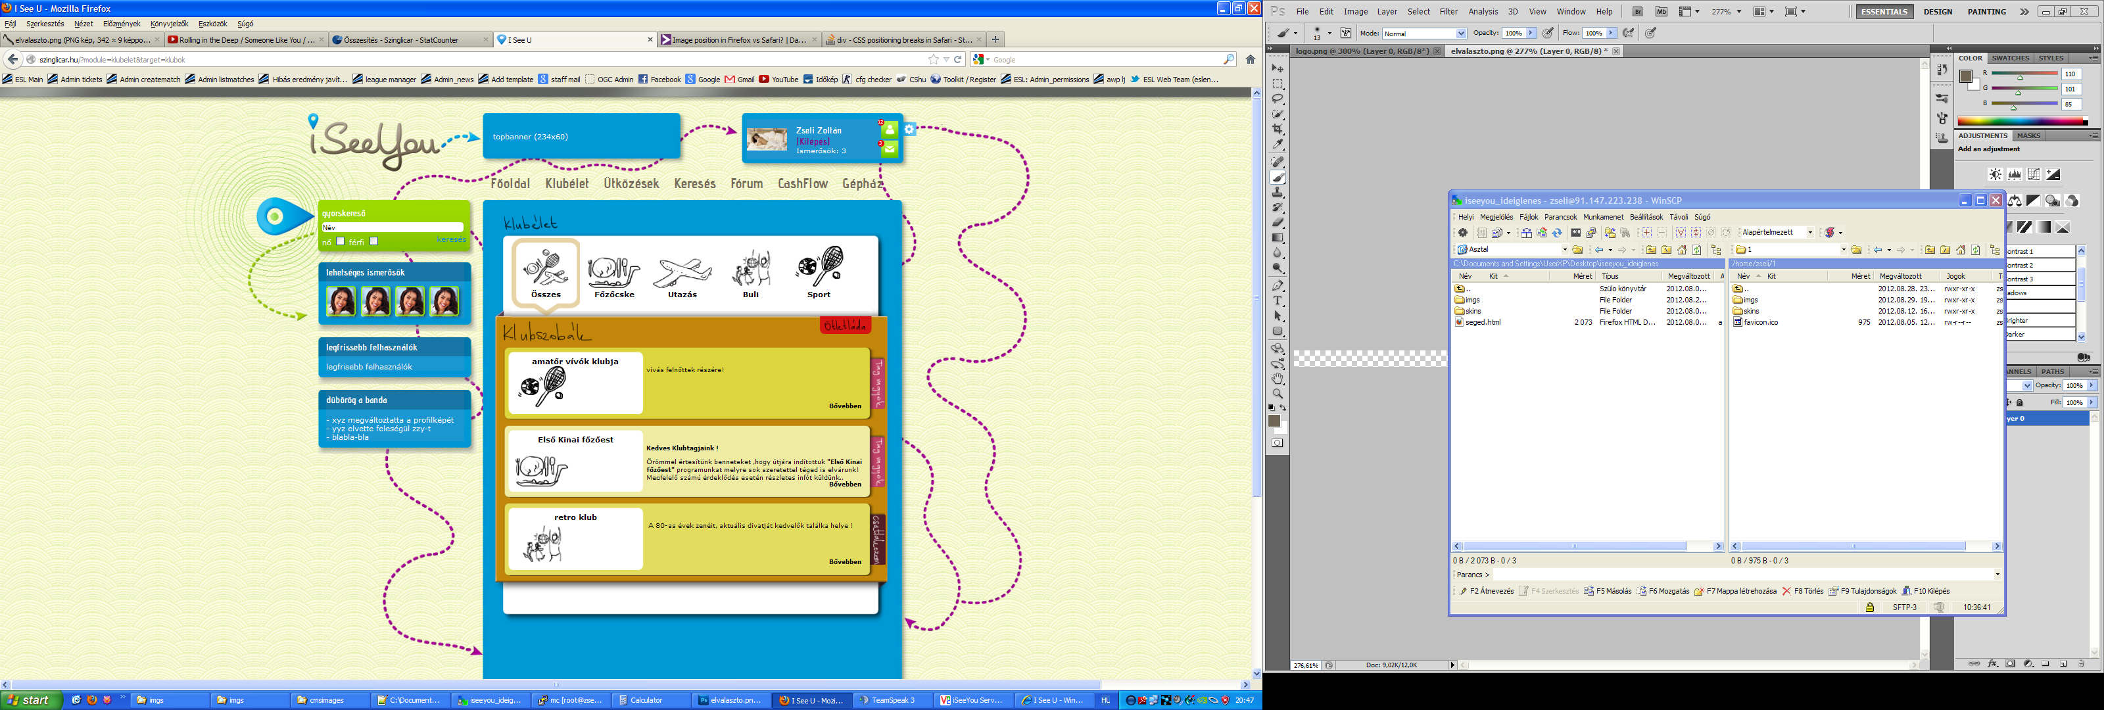Select the Crop tool in Photoshop
The image size is (2104, 710).
1278,130
